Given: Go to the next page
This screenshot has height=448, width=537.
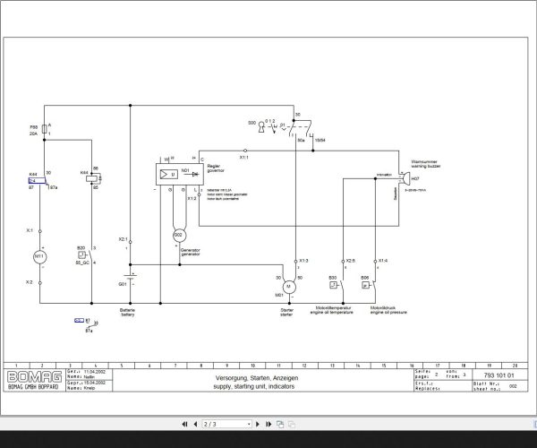Looking at the screenshot, I should (x=258, y=425).
